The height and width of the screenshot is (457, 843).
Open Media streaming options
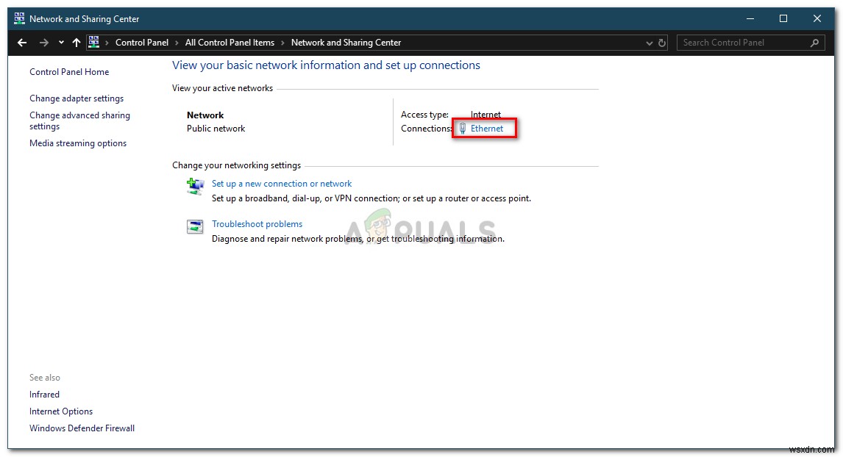(78, 143)
